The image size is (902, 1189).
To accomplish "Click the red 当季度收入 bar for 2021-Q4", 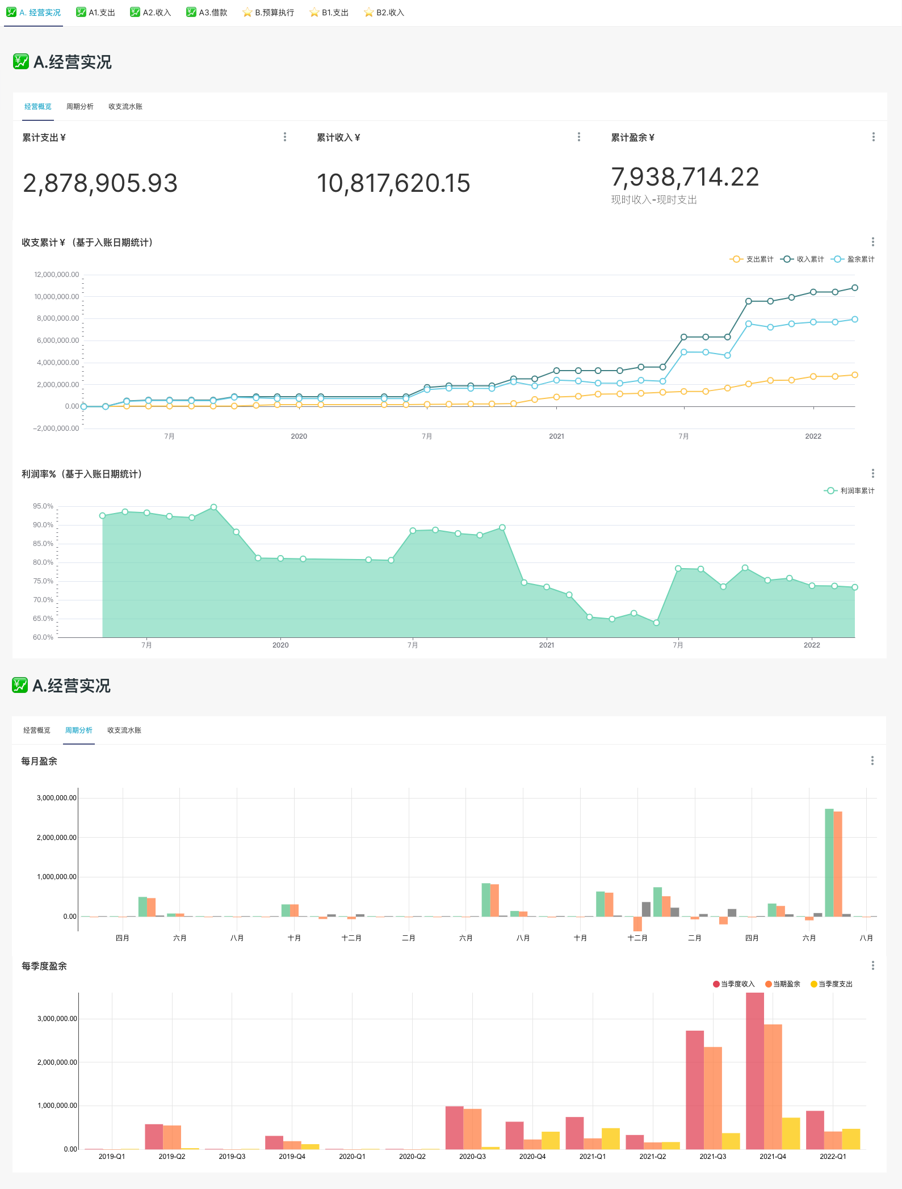I will coord(755,1071).
